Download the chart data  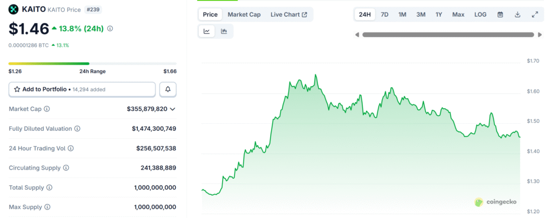(x=517, y=15)
